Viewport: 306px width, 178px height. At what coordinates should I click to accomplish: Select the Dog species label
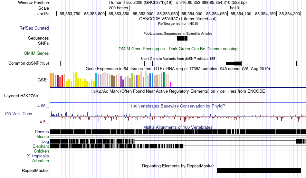click(x=45, y=141)
